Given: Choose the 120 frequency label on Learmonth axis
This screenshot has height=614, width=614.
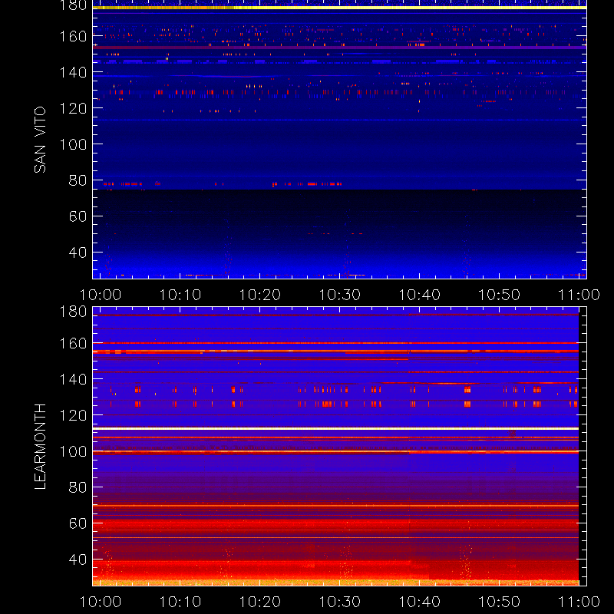Looking at the screenshot, I should 73,415.
